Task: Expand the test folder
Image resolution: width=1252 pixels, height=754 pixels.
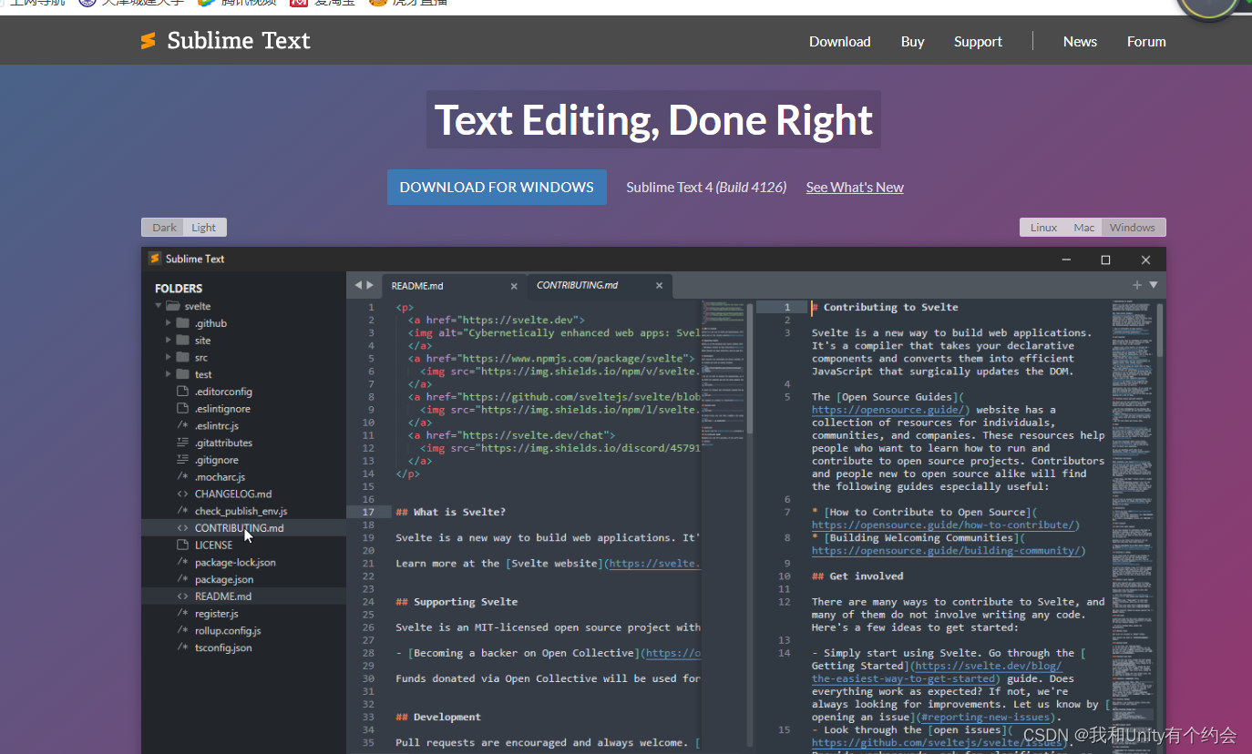Action: point(169,374)
